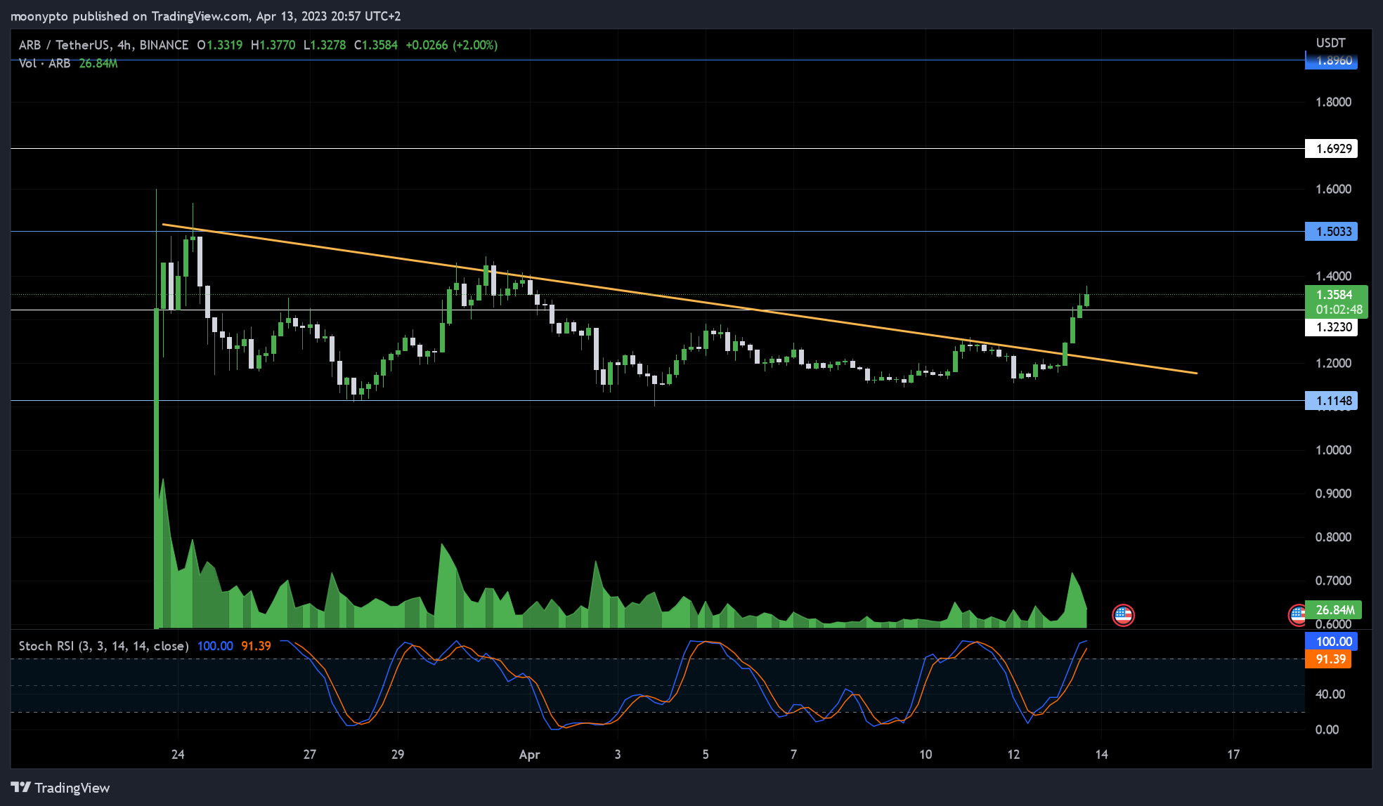Click the 1.8960 top price label

coord(1331,61)
